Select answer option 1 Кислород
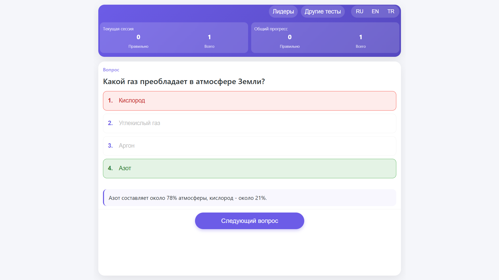499x280 pixels. pos(249,101)
